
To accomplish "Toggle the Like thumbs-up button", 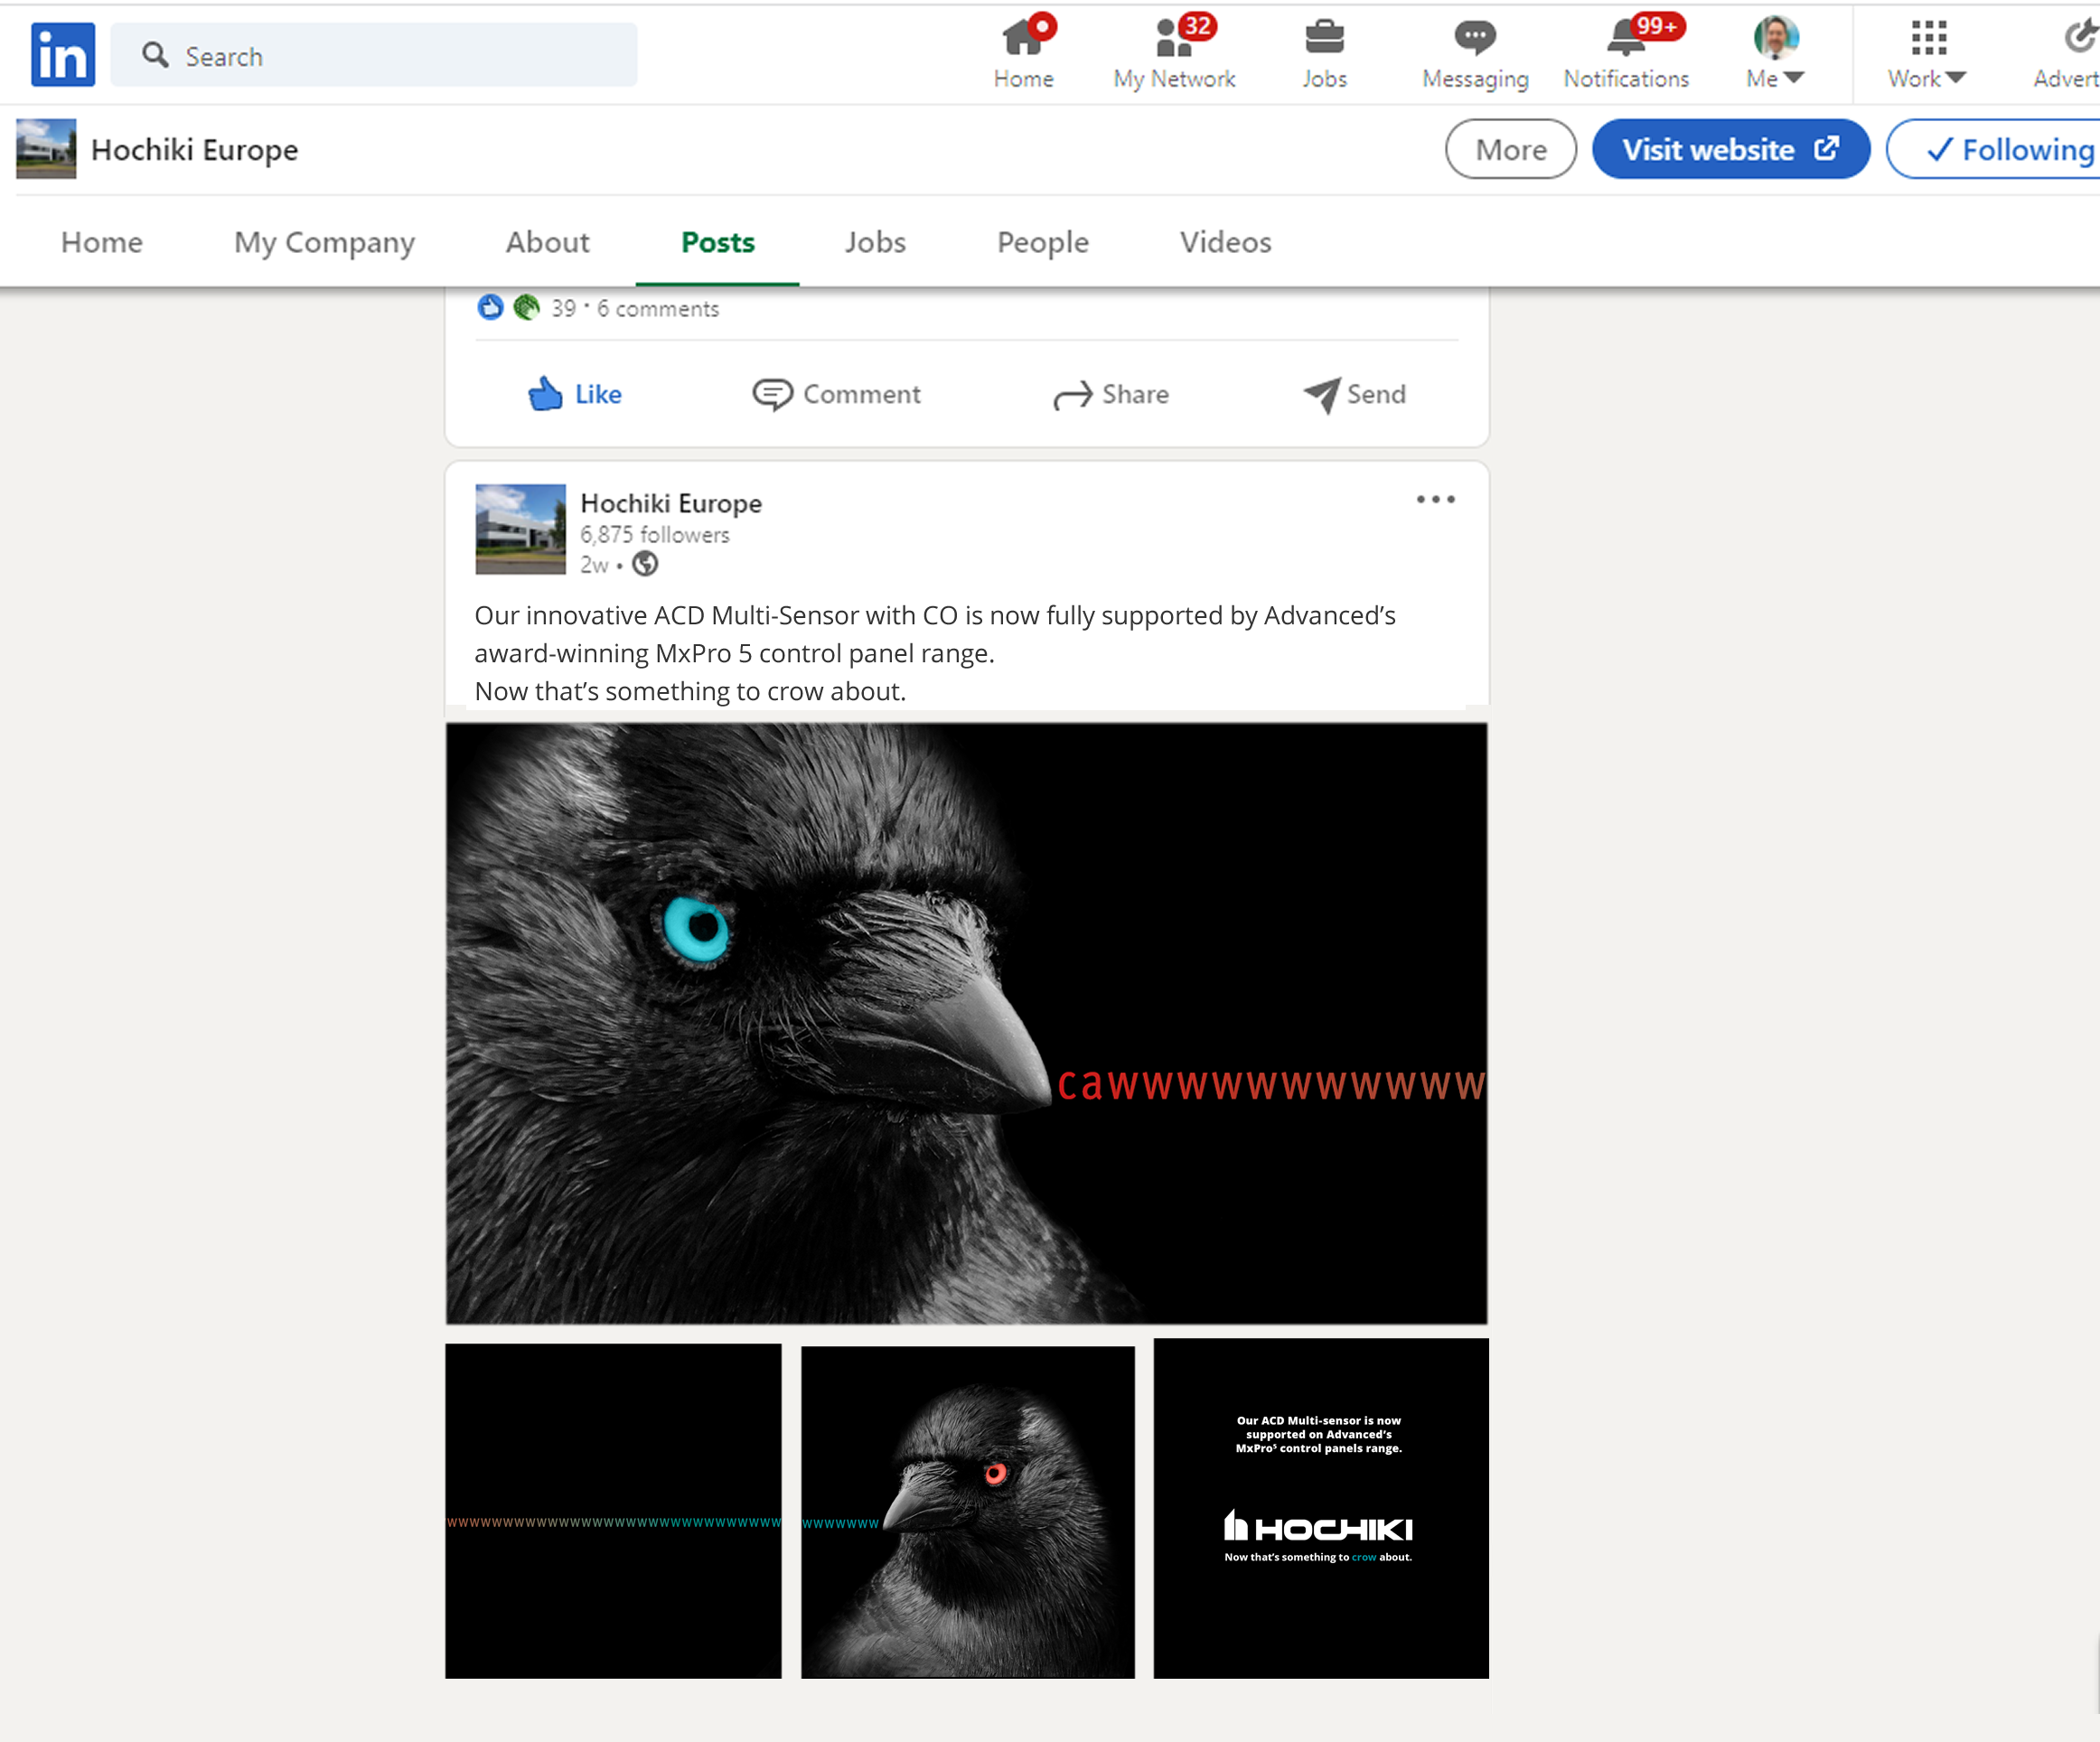I will click(574, 394).
